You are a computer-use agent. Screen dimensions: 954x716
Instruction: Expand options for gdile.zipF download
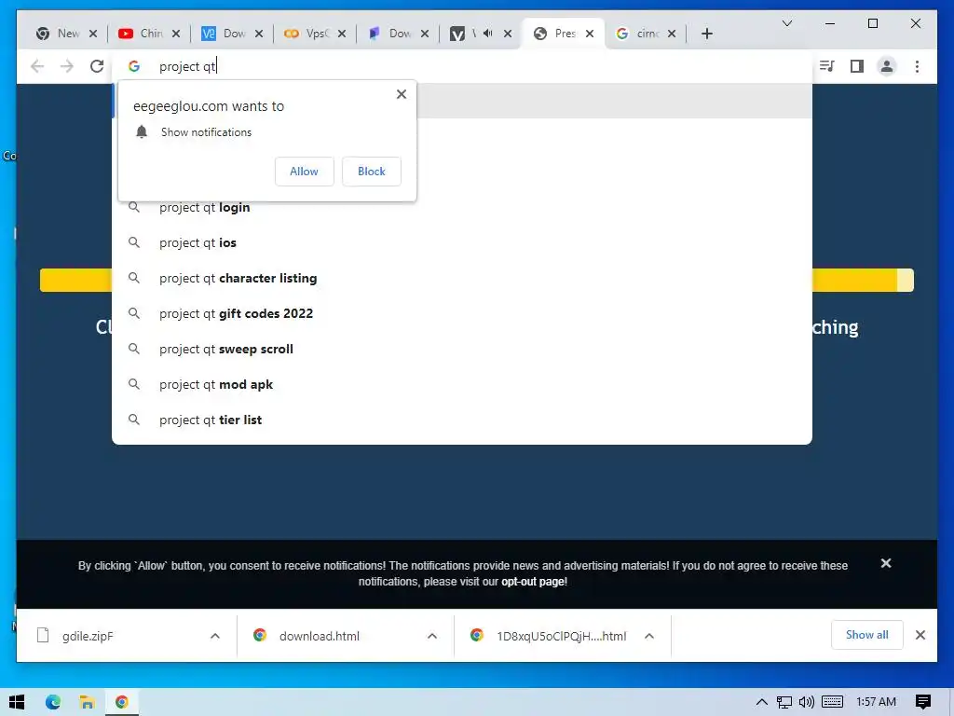(215, 636)
